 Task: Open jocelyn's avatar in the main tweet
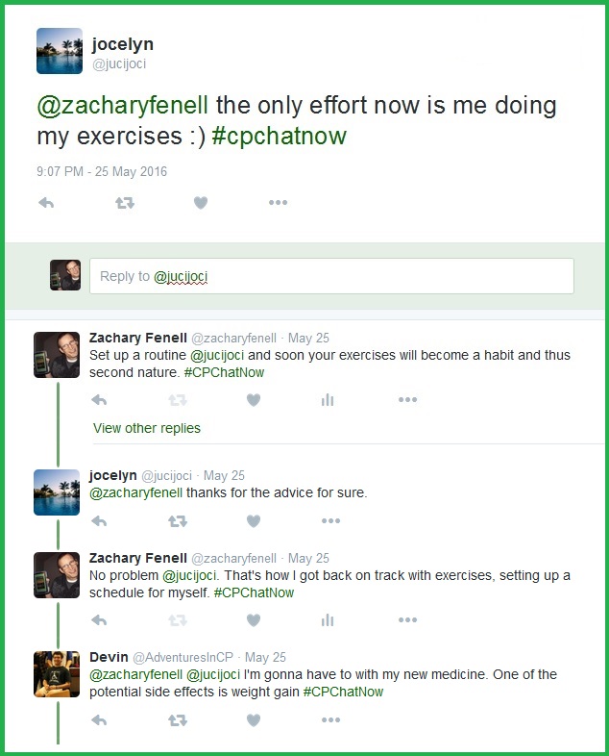[x=60, y=51]
